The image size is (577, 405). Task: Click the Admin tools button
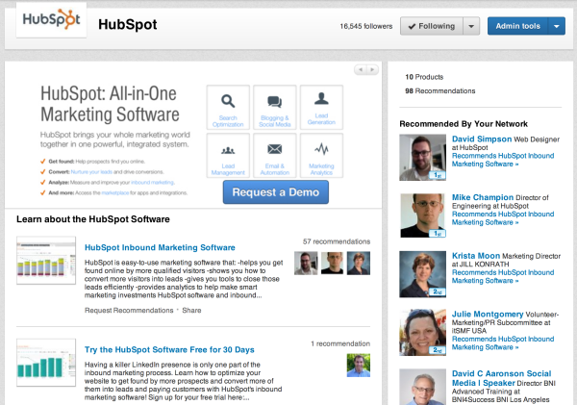click(x=517, y=26)
